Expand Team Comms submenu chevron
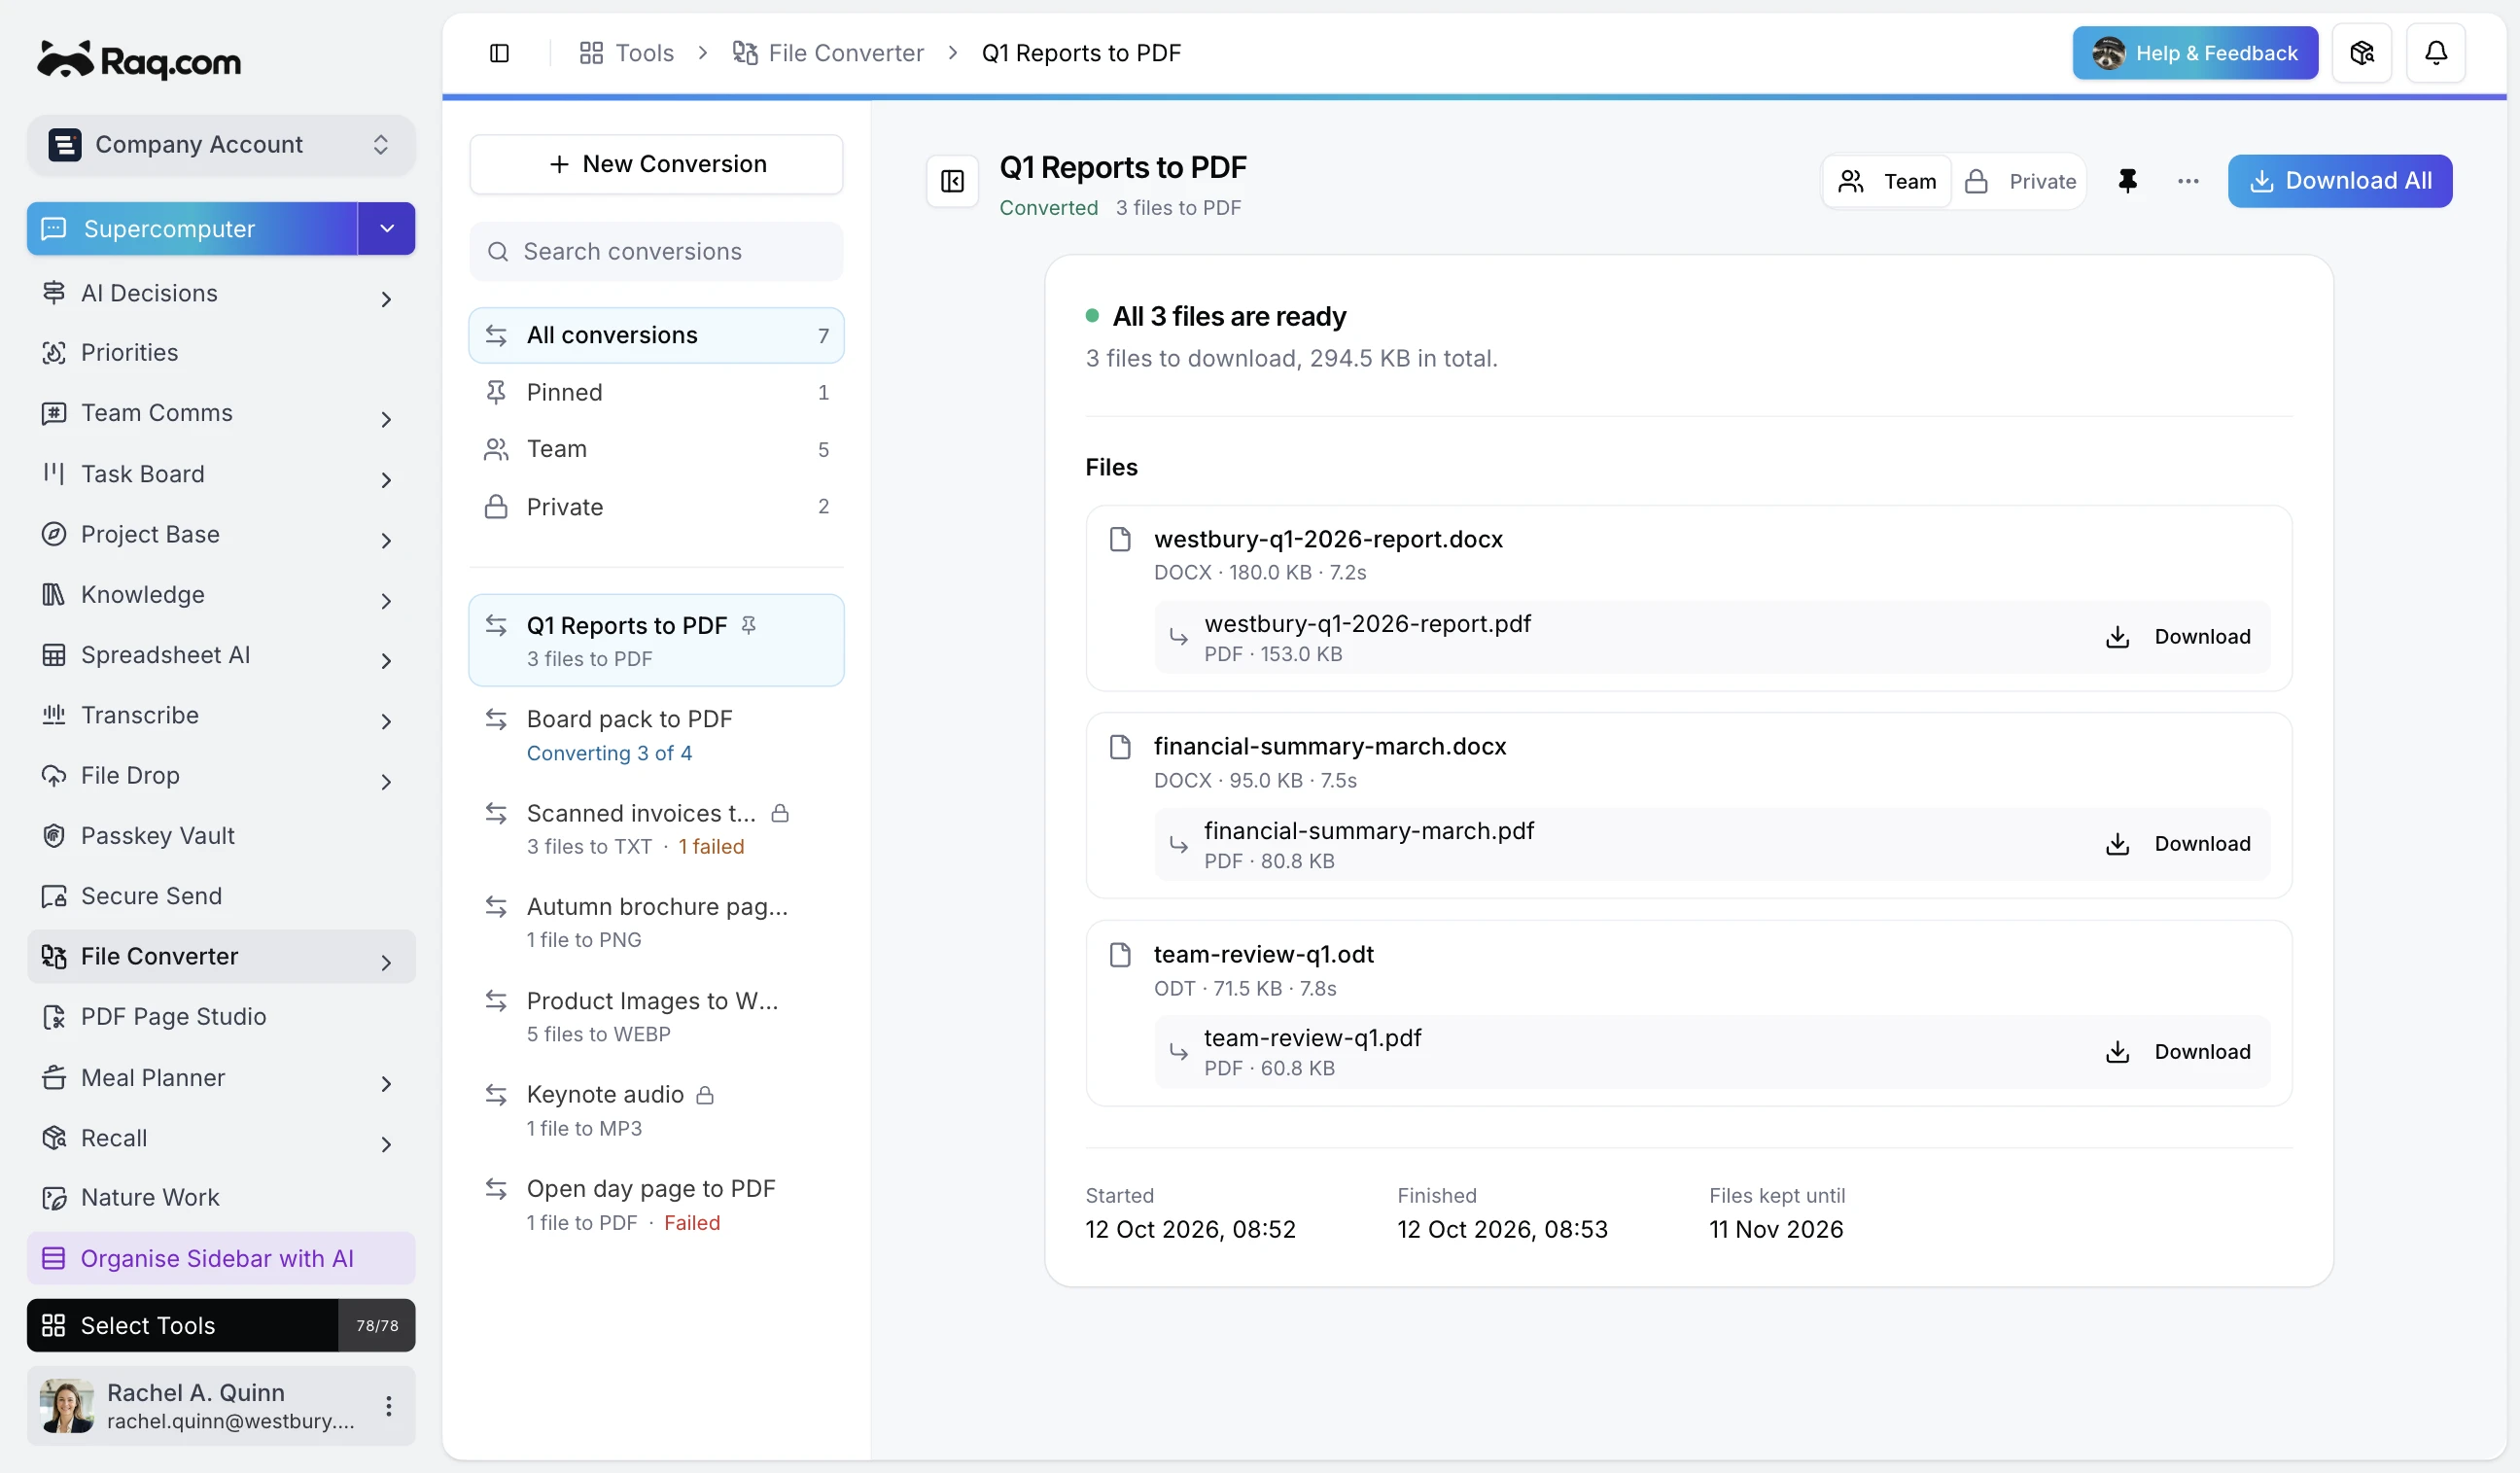2520x1473 pixels. click(386, 420)
